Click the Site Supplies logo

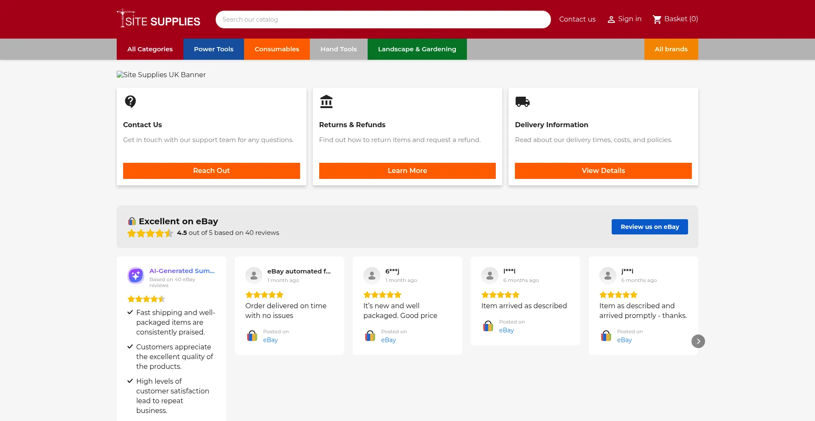[159, 19]
